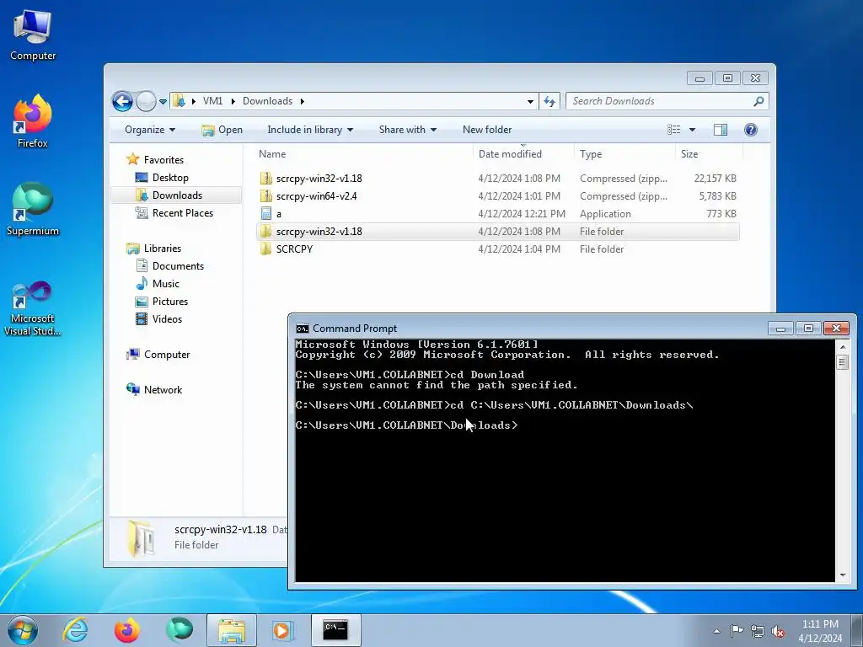Click VM1 in the address breadcrumb

212,101
